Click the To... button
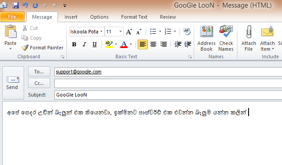The width and height of the screenshot is (282, 165). 39,72
